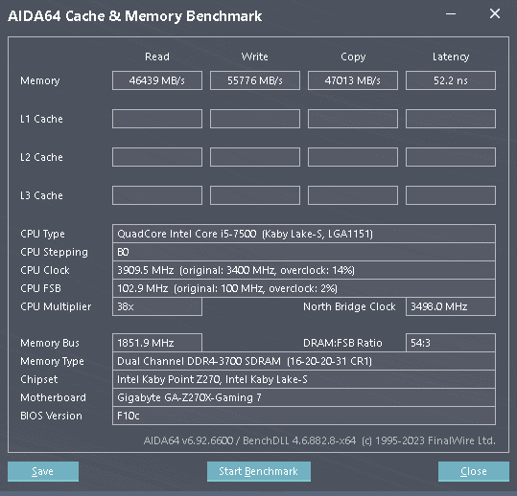Click the CPU Type label
Screen dimensions: 517x496
click(42, 234)
